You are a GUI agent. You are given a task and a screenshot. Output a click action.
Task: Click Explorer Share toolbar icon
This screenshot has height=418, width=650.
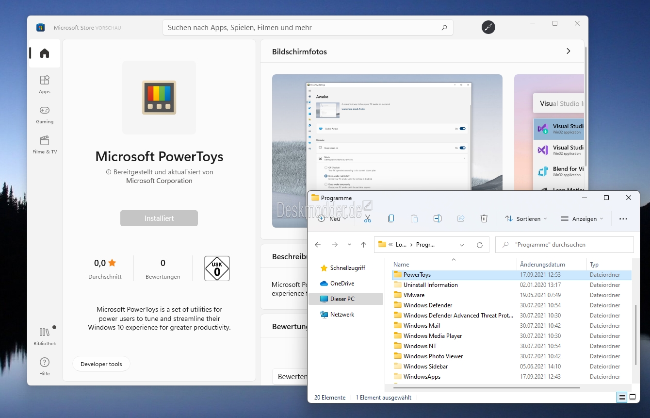[x=461, y=219]
